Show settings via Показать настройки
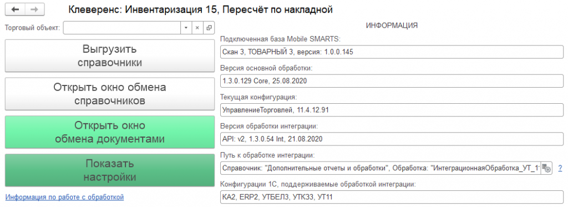The image size is (568, 207). [x=110, y=170]
